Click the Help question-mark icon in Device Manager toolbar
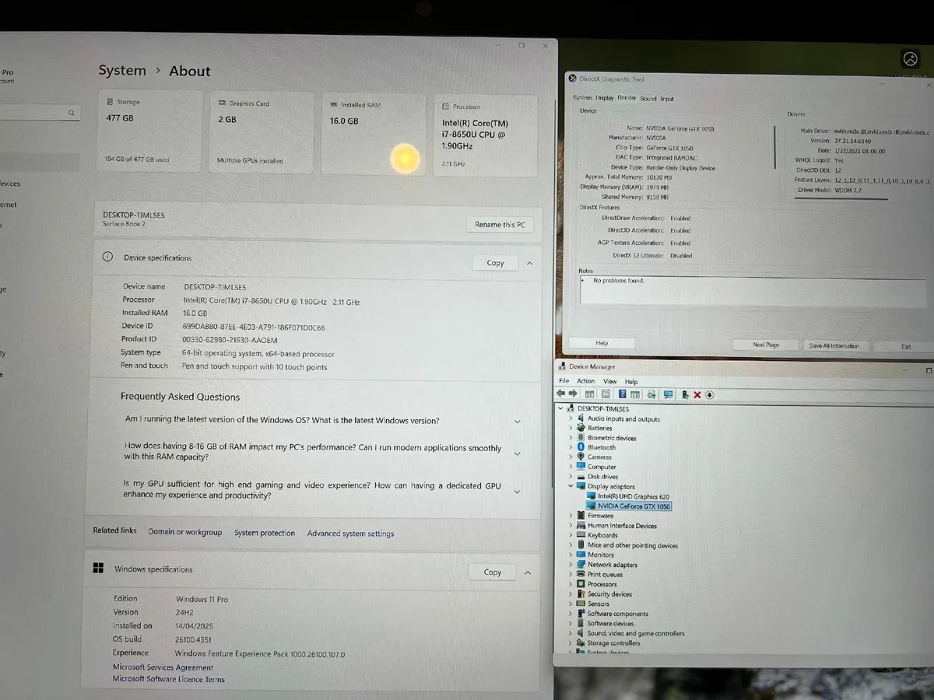 tap(623, 394)
